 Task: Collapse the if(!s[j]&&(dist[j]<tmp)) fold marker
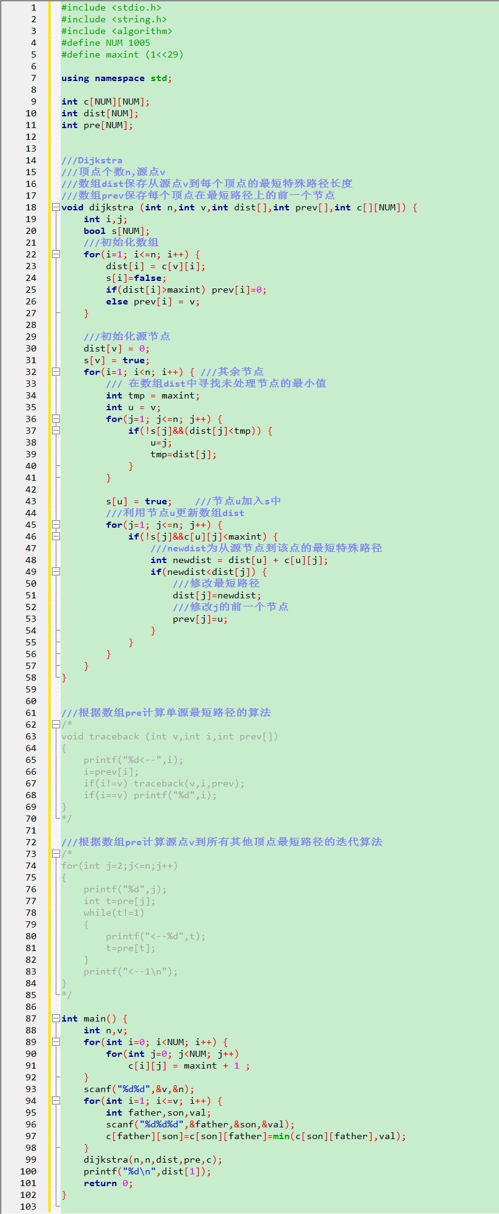click(x=56, y=431)
